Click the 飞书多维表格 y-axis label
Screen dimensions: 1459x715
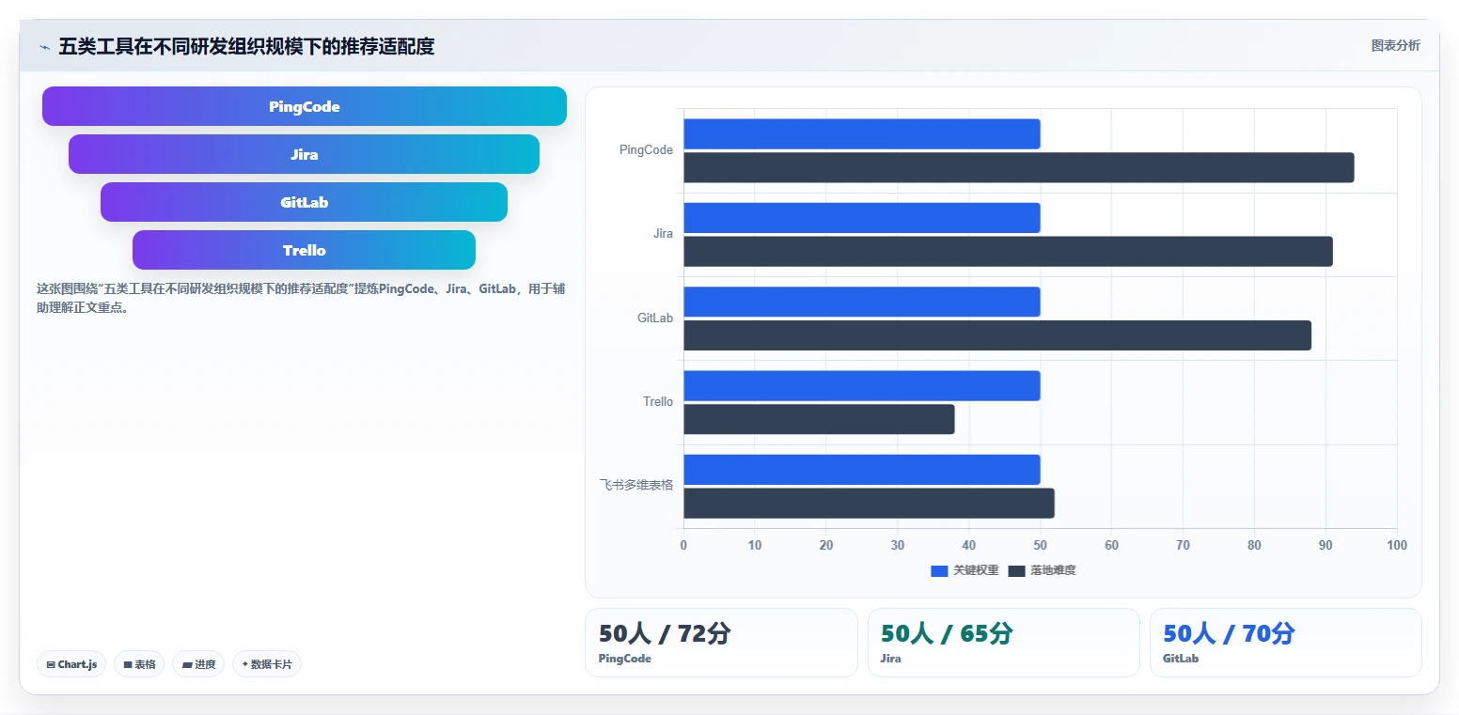636,486
